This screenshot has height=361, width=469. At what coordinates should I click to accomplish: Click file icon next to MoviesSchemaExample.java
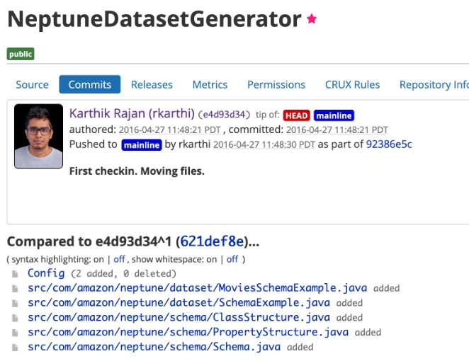point(15,288)
